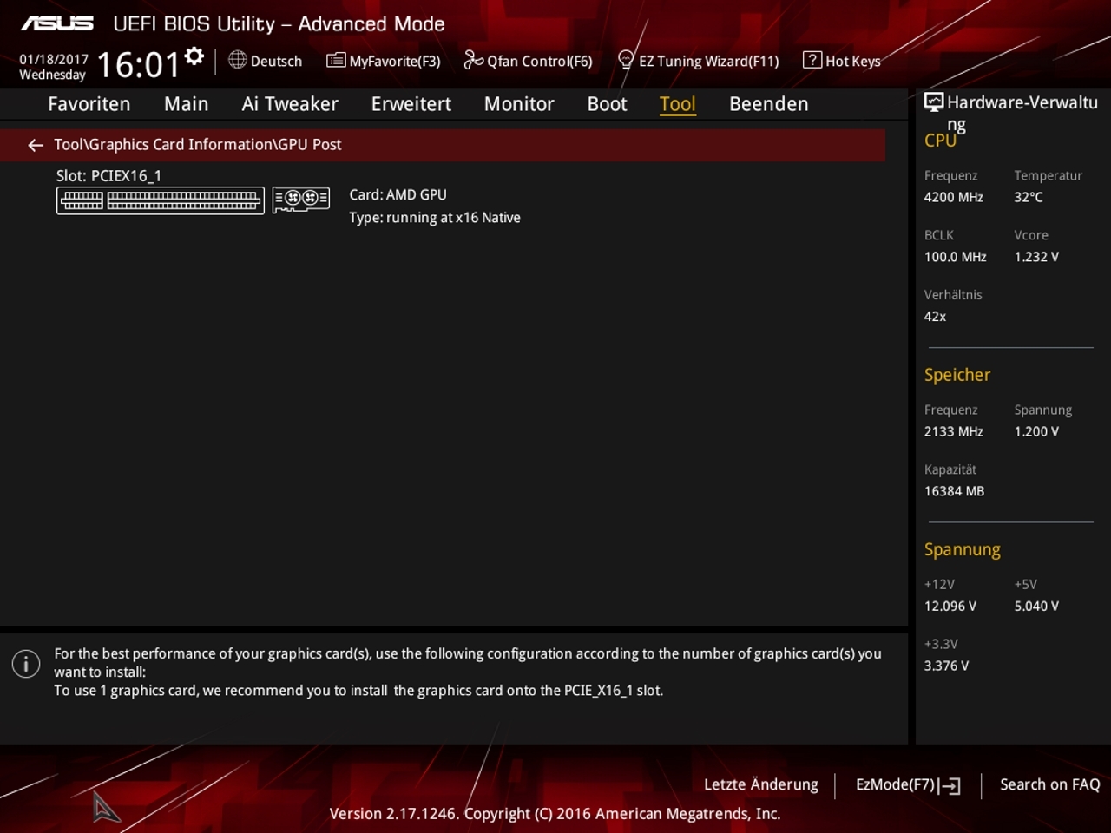Click BCLK value 100.0 MHz
The image size is (1111, 833).
(x=956, y=257)
